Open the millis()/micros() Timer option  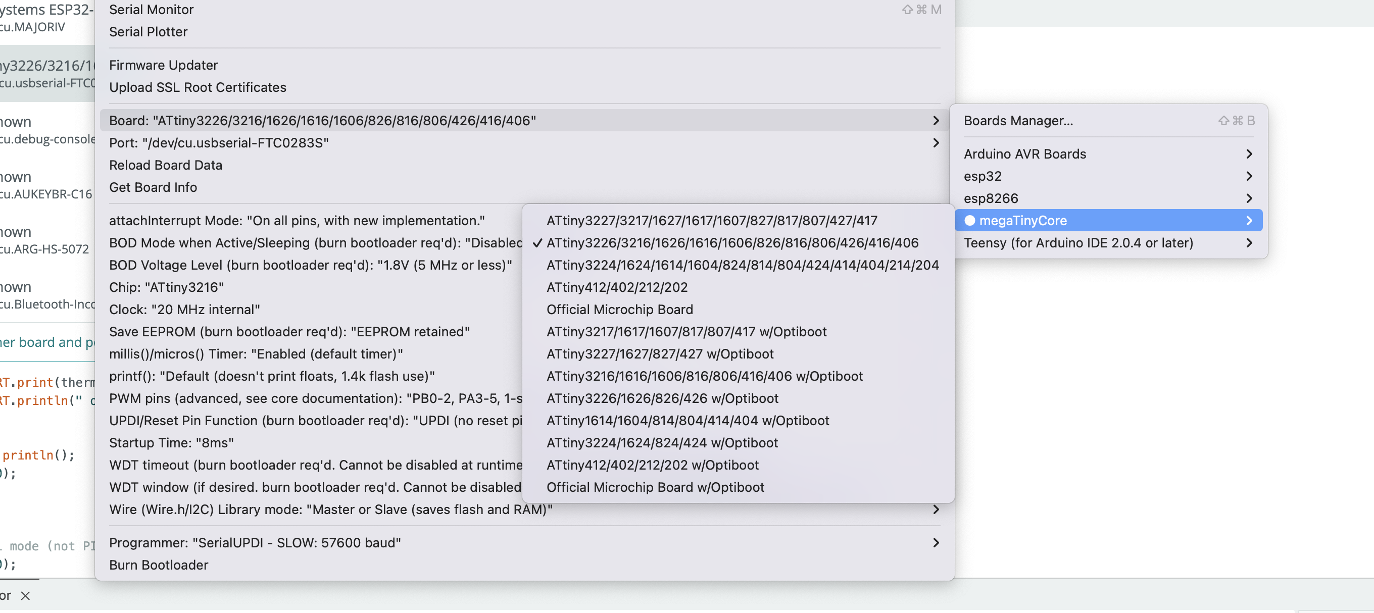coord(311,354)
